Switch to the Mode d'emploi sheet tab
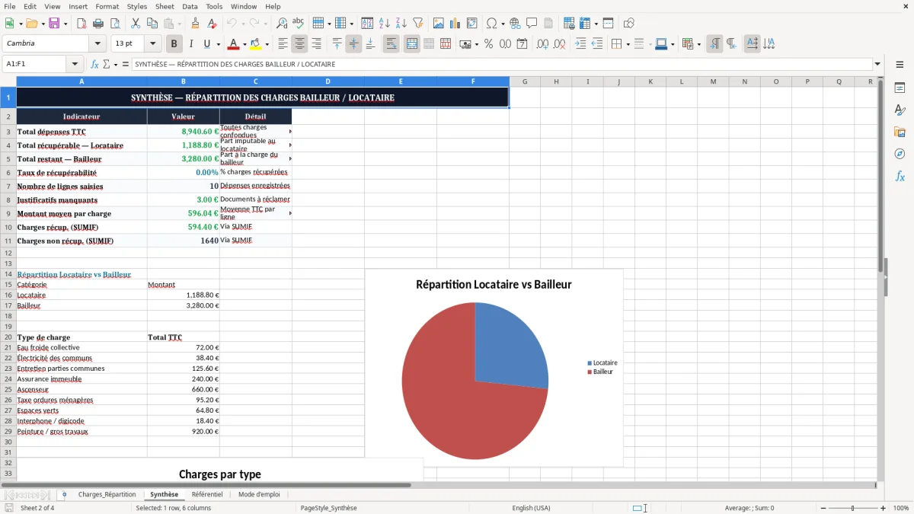This screenshot has width=914, height=514. 259,494
